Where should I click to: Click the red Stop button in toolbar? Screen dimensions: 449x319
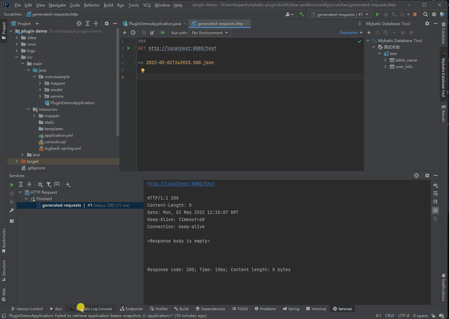(x=415, y=14)
